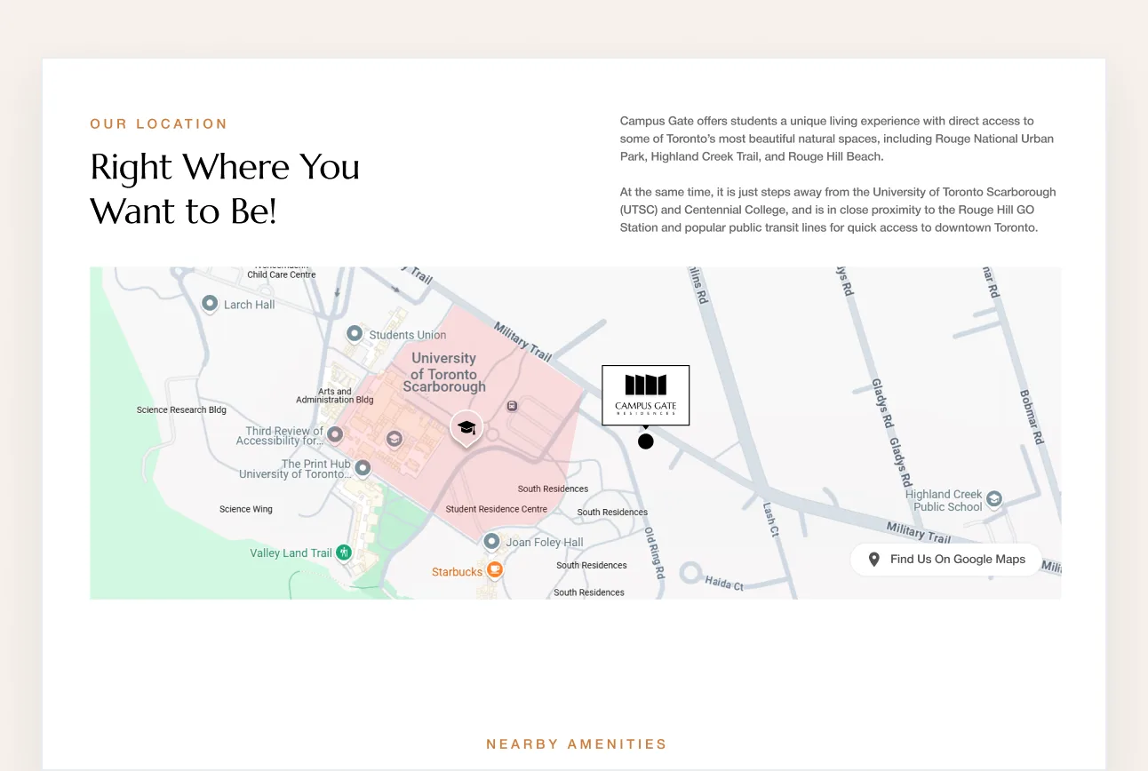Click the Student Residence Centre label
1148x771 pixels.
(497, 510)
